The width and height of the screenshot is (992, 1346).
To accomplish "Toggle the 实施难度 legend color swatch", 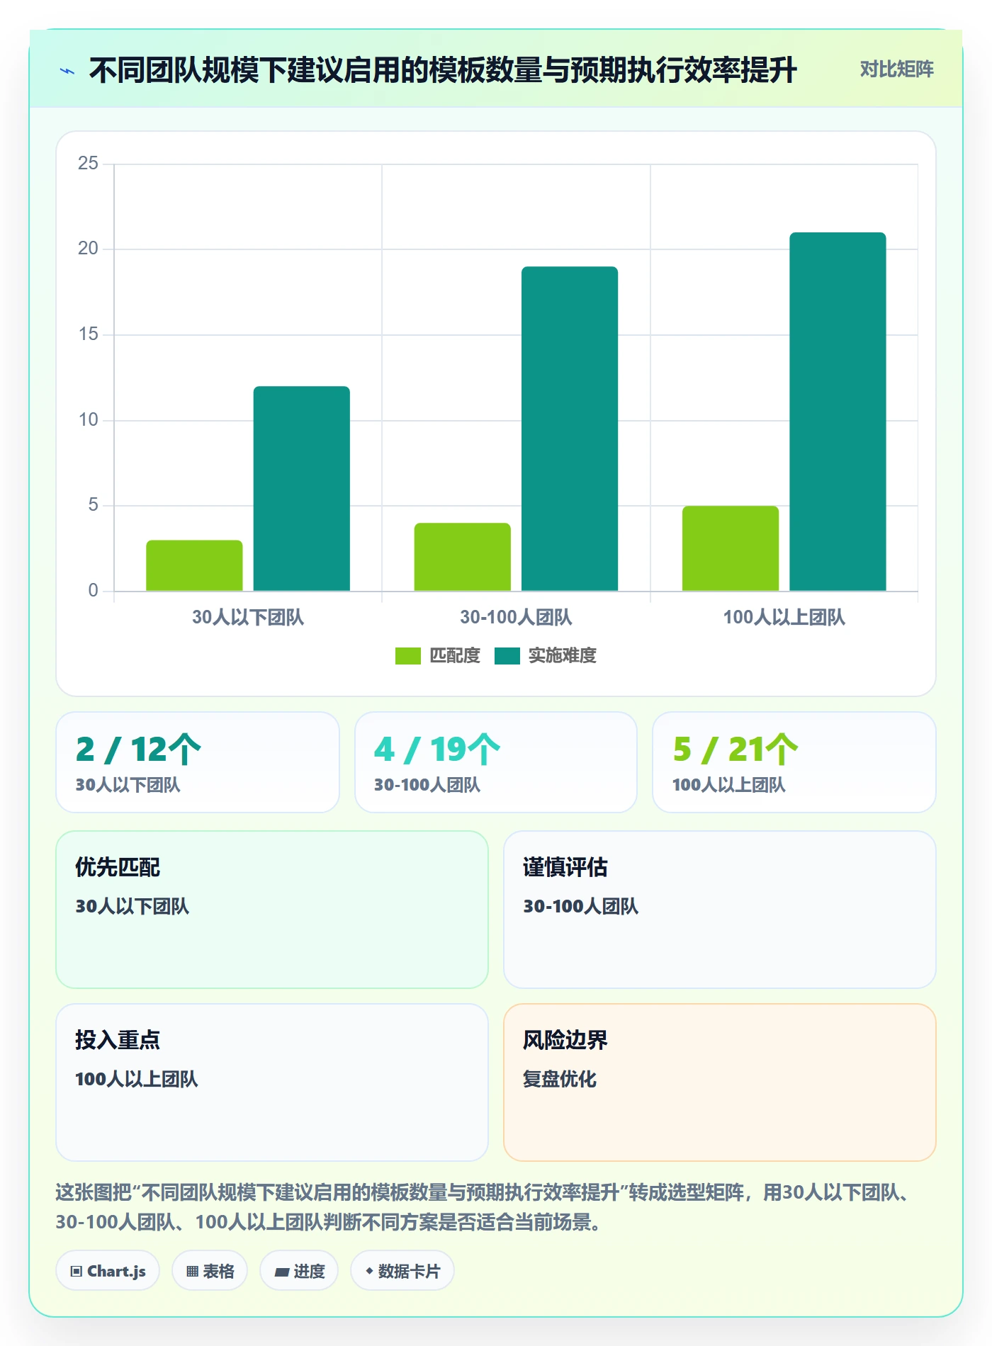I will [x=507, y=656].
